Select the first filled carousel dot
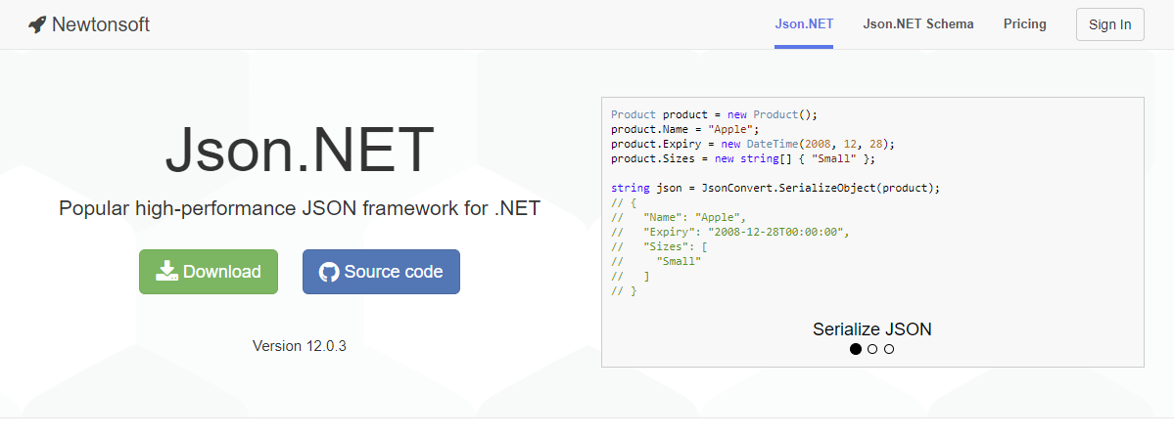The image size is (1174, 437). [x=856, y=349]
